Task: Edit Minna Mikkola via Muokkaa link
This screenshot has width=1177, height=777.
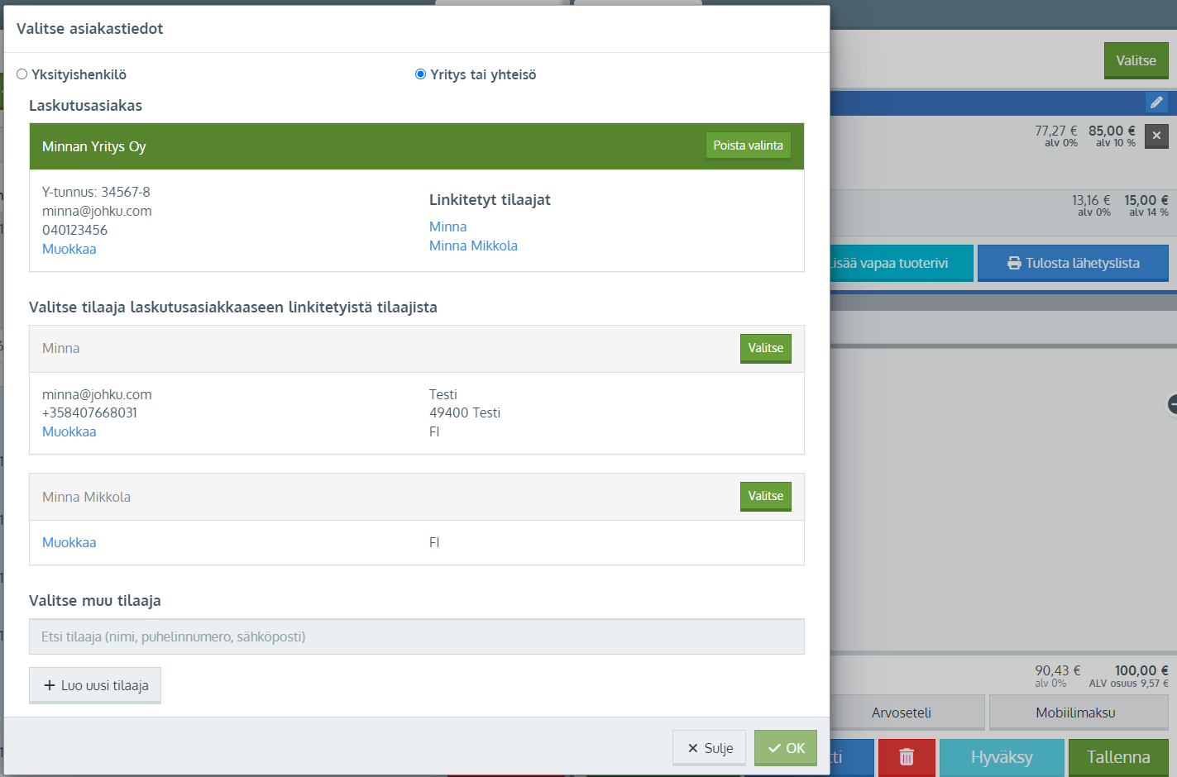Action: (x=69, y=542)
